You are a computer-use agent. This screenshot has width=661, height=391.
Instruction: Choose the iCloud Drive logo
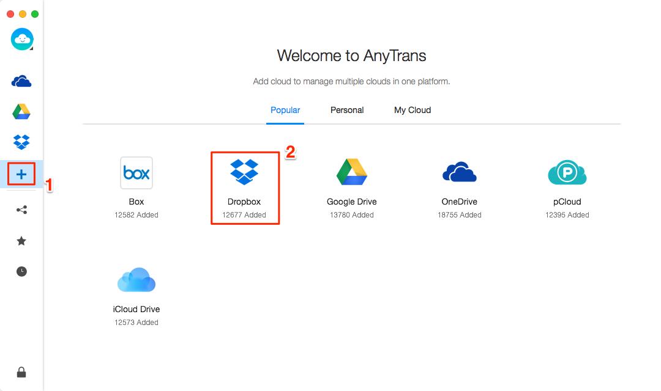point(136,279)
